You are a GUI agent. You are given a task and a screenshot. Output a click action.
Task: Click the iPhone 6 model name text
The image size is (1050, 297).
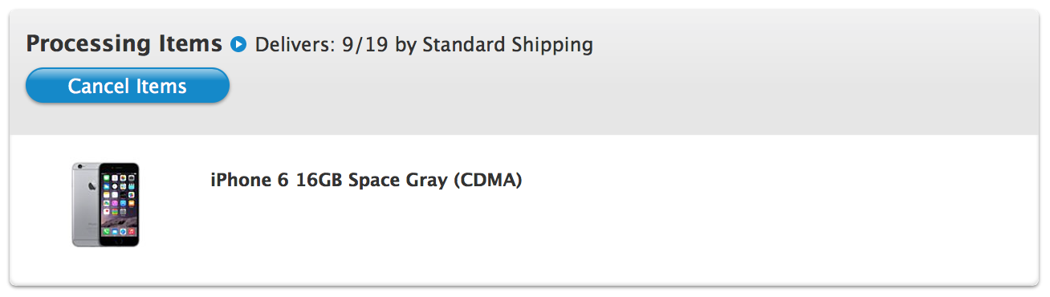click(x=250, y=180)
